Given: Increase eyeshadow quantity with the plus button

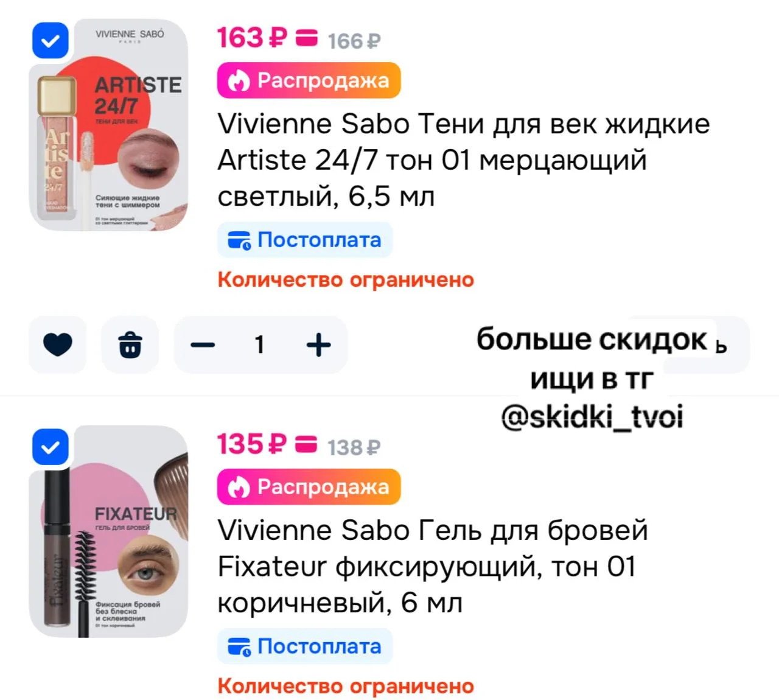Looking at the screenshot, I should click(318, 345).
